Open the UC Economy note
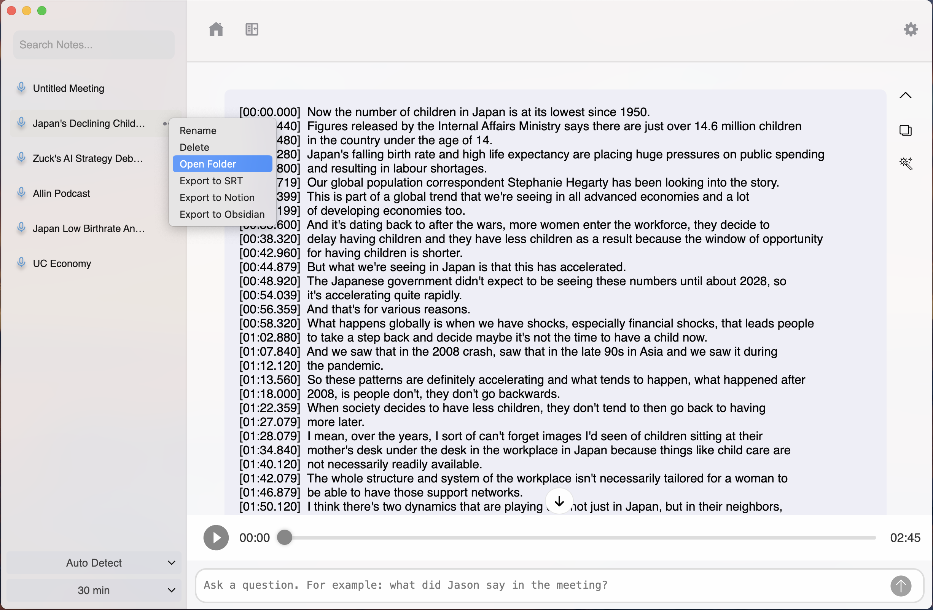Viewport: 933px width, 610px height. coord(62,263)
